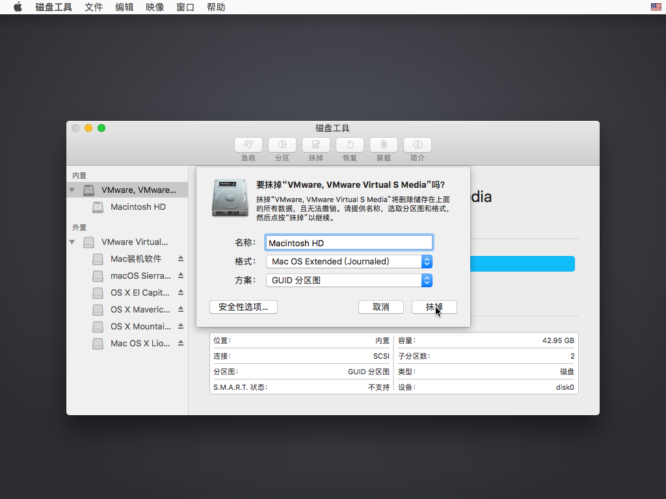Click the SCSI connection value

(x=381, y=356)
